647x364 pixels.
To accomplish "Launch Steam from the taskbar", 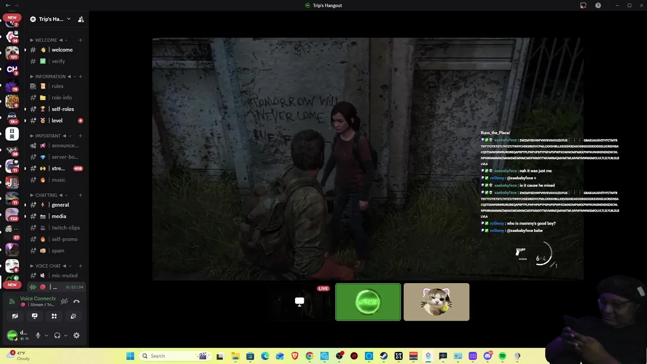I will 384,356.
